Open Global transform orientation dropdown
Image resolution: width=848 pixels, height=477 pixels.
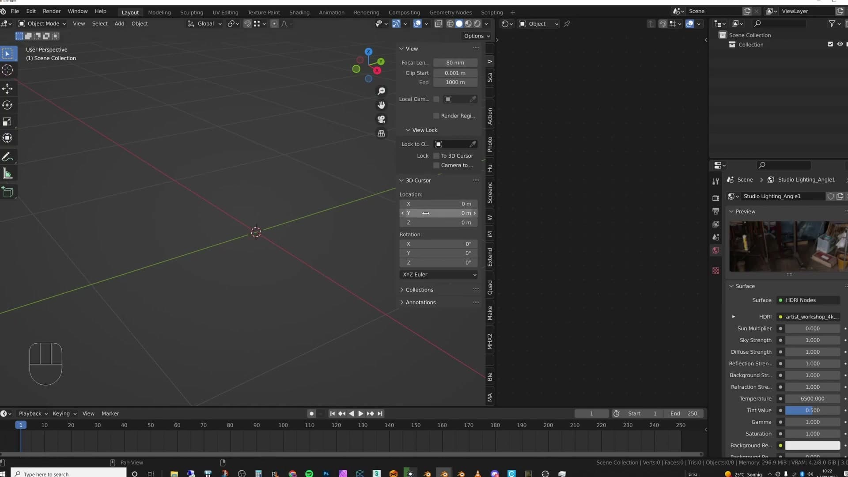[205, 24]
